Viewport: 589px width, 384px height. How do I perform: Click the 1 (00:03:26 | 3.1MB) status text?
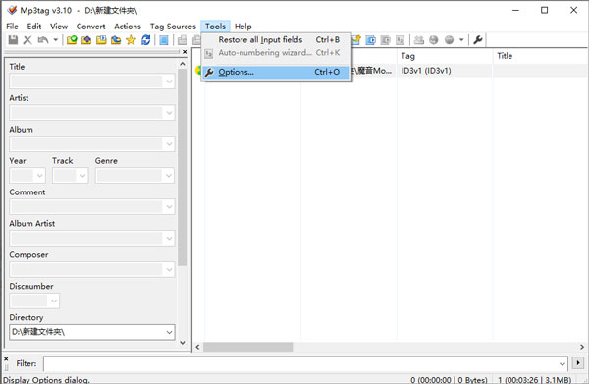click(535, 380)
